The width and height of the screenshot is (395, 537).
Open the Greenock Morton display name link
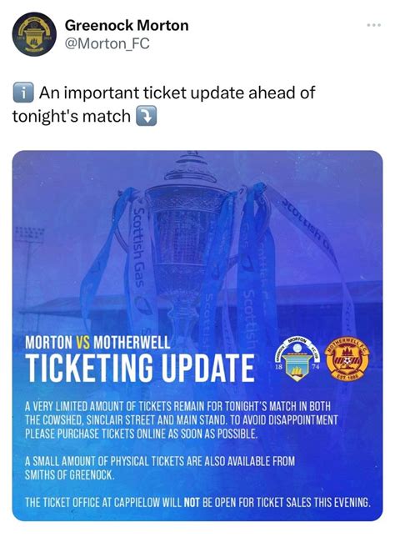[127, 26]
